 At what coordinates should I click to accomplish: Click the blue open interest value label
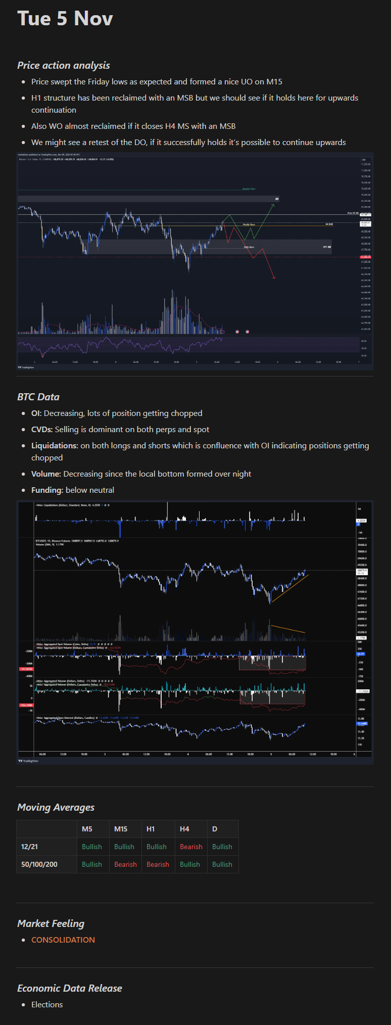(x=362, y=724)
